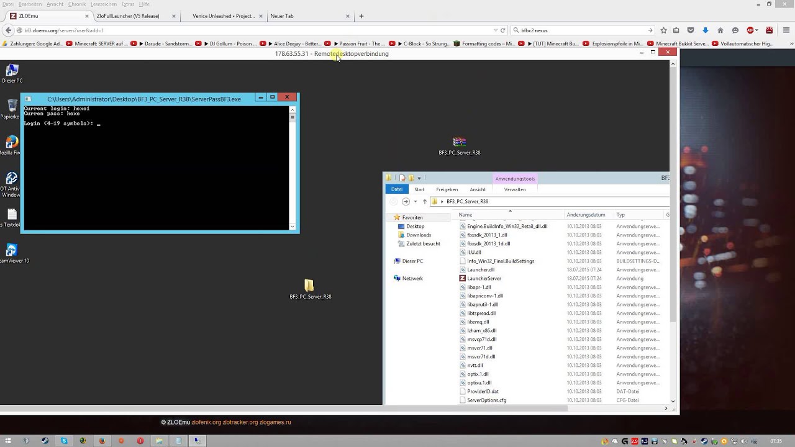Open the zlofenix.org footer link
Screen dimensions: 795x447
pos(206,422)
